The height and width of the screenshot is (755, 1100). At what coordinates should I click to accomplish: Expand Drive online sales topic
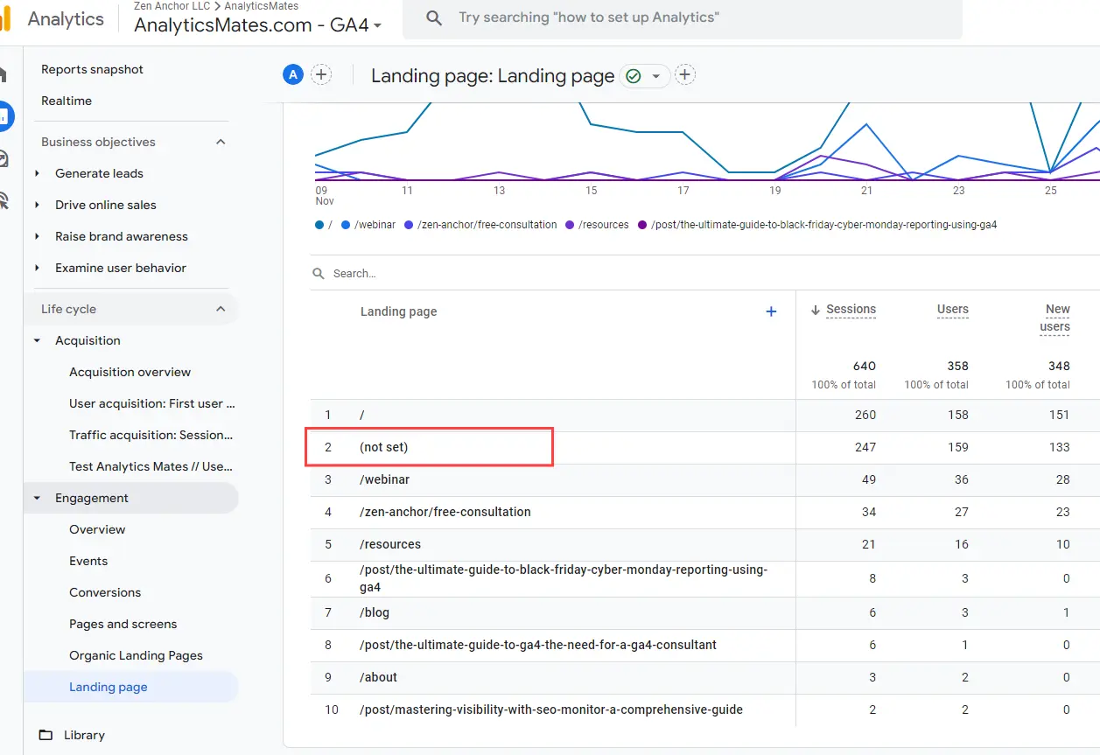[37, 205]
